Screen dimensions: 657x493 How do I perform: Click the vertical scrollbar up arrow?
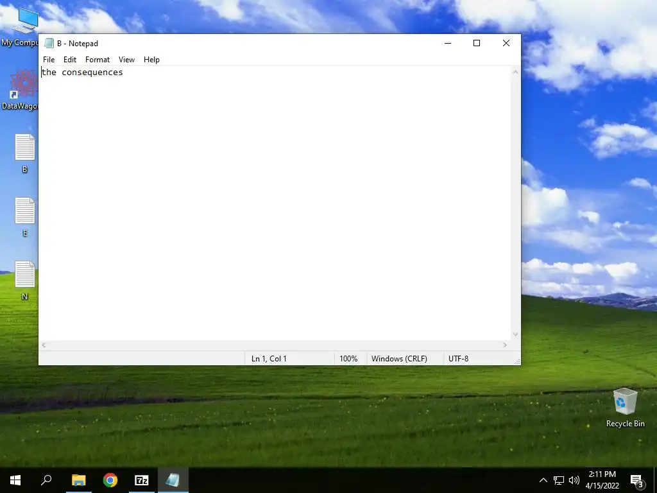point(515,72)
